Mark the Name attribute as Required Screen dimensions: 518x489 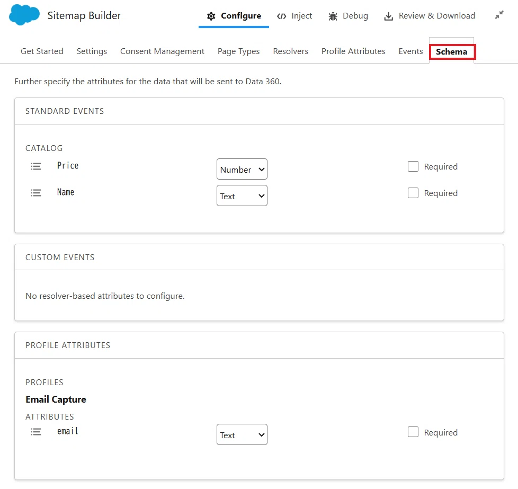[413, 193]
